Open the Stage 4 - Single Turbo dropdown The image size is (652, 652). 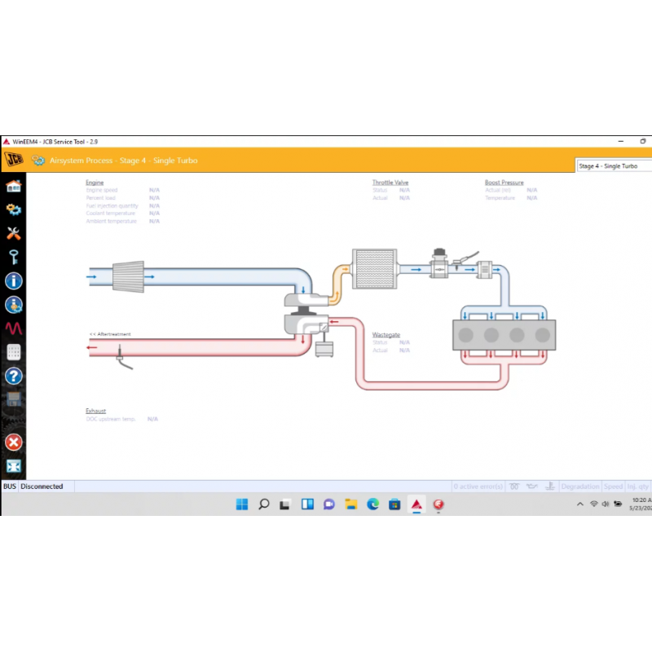click(x=614, y=165)
